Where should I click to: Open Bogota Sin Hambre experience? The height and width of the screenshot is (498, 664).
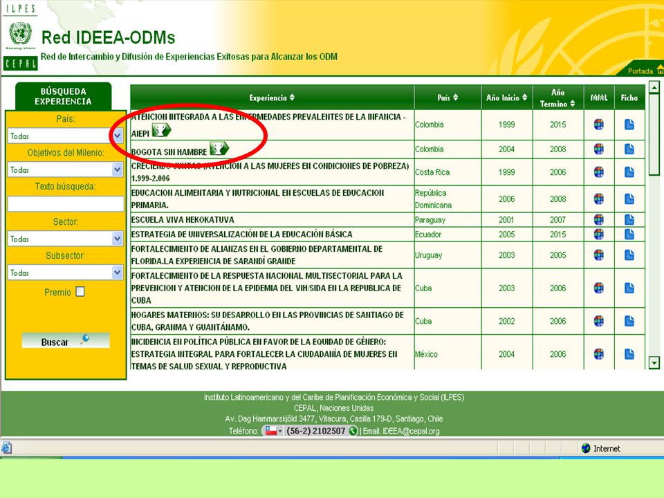tap(169, 152)
